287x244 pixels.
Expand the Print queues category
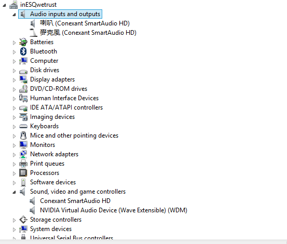pos(14,164)
